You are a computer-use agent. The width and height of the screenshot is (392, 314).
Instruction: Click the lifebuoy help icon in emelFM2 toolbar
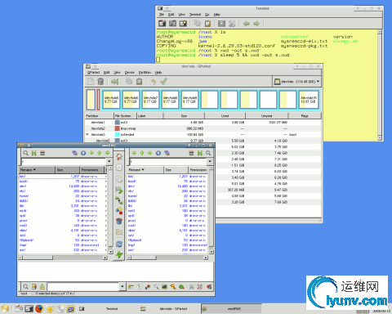point(199,286)
